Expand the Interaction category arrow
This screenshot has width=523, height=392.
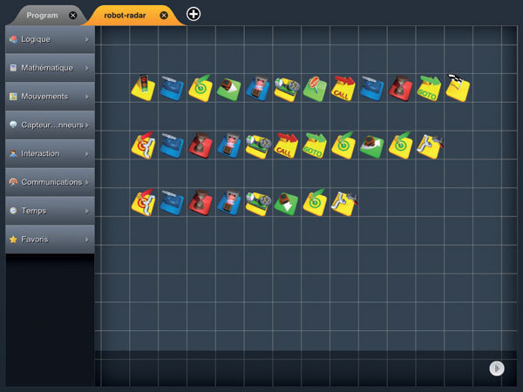(x=86, y=154)
